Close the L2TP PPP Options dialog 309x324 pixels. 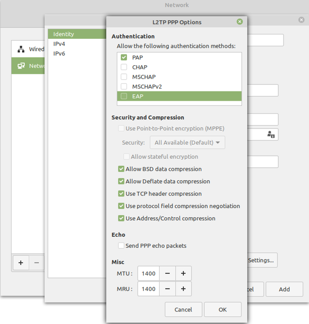240,22
